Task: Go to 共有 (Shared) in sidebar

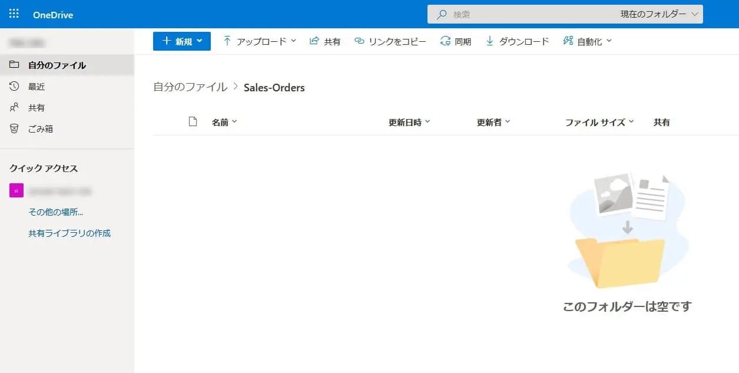Action: pyautogui.click(x=37, y=108)
